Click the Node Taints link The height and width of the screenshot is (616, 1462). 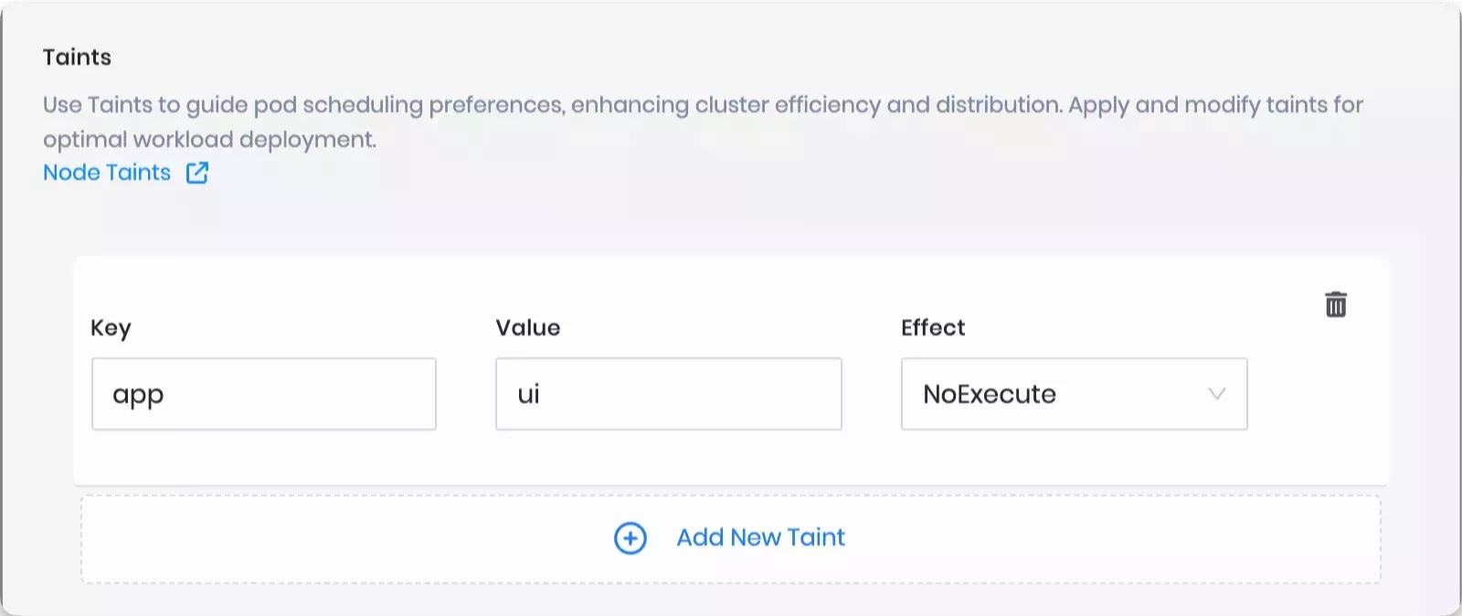106,172
